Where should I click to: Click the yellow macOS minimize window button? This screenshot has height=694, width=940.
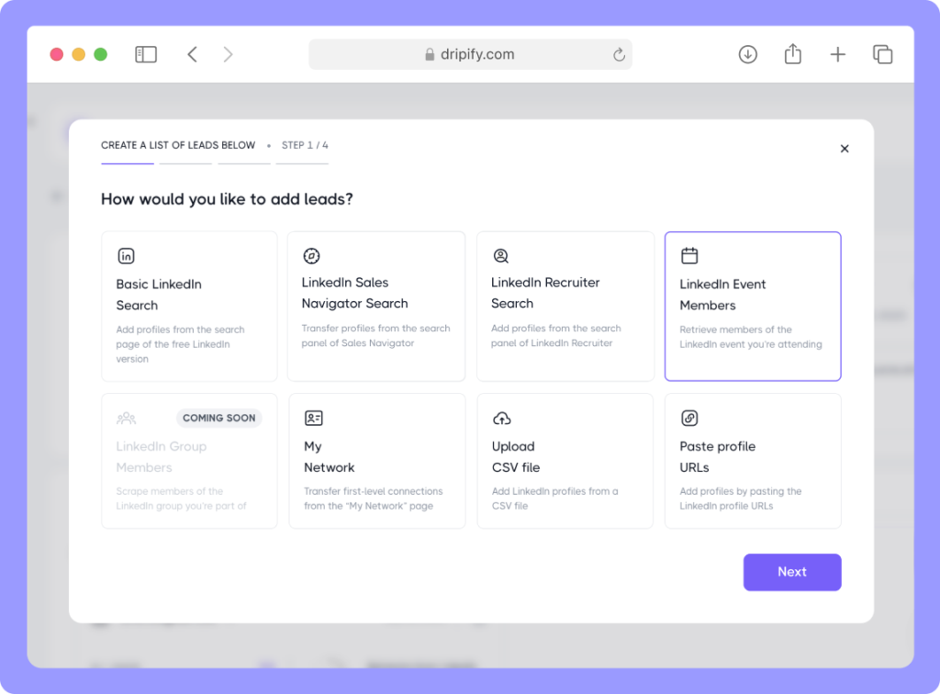click(x=79, y=54)
